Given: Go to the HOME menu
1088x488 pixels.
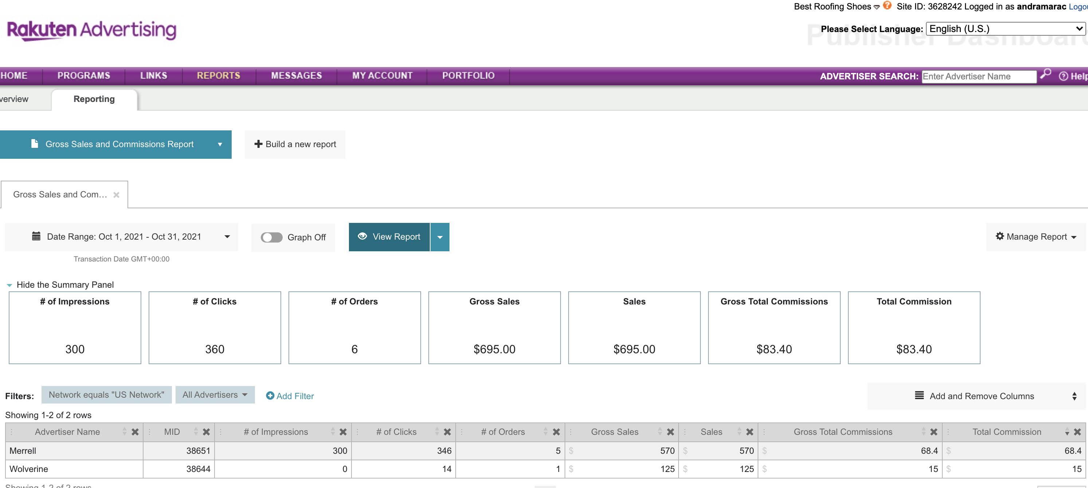Looking at the screenshot, I should point(14,75).
